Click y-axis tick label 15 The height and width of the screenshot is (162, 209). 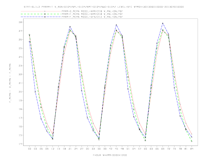[x=20, y=135]
